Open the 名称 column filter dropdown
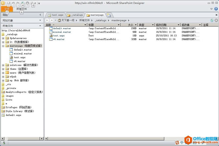 (x=85, y=25)
